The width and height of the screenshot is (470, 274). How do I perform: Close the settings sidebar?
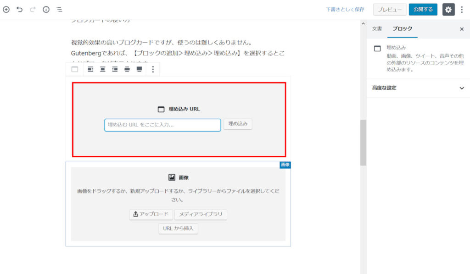pos(462,29)
